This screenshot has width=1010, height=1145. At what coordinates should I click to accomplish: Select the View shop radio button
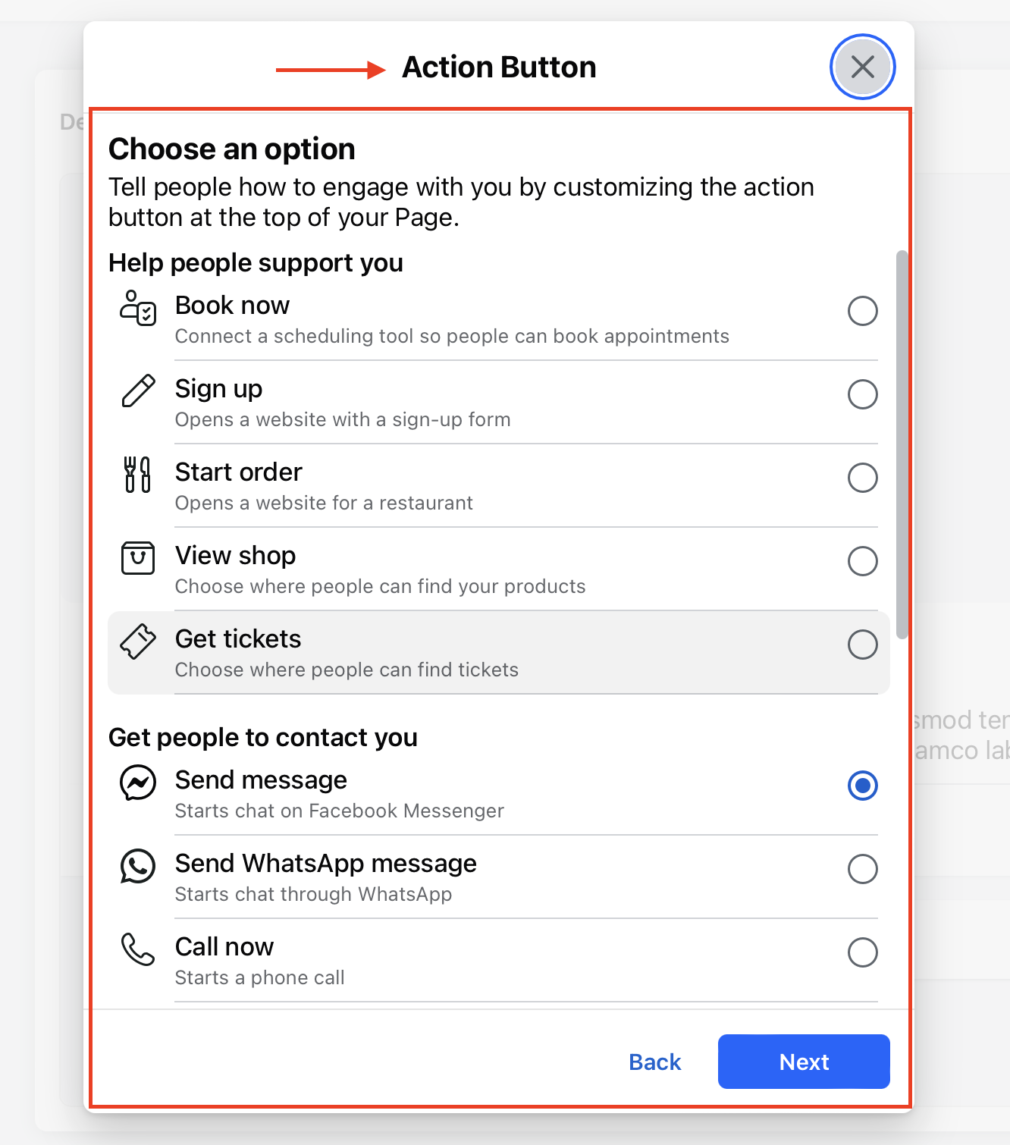click(863, 561)
